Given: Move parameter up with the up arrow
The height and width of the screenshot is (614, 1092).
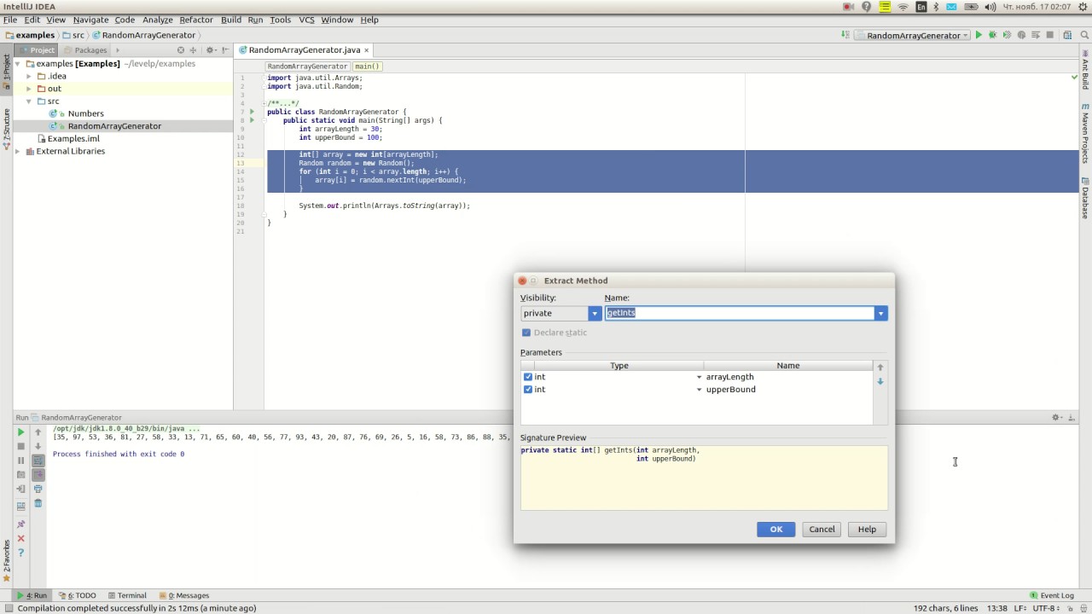Looking at the screenshot, I should (880, 368).
